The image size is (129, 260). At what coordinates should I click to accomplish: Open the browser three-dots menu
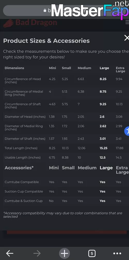tap(117, 253)
